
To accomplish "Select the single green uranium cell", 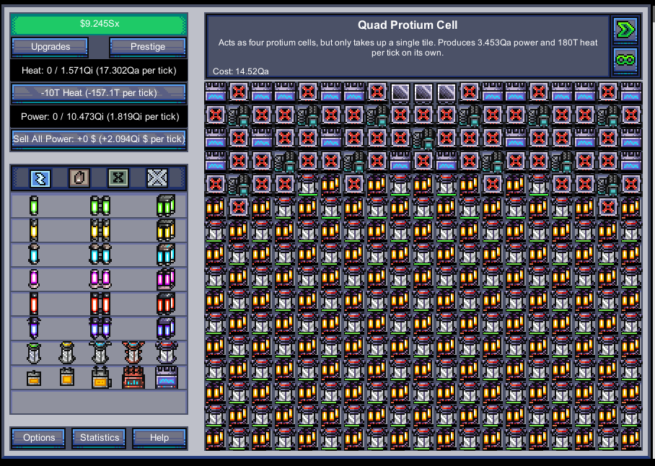I will [34, 206].
